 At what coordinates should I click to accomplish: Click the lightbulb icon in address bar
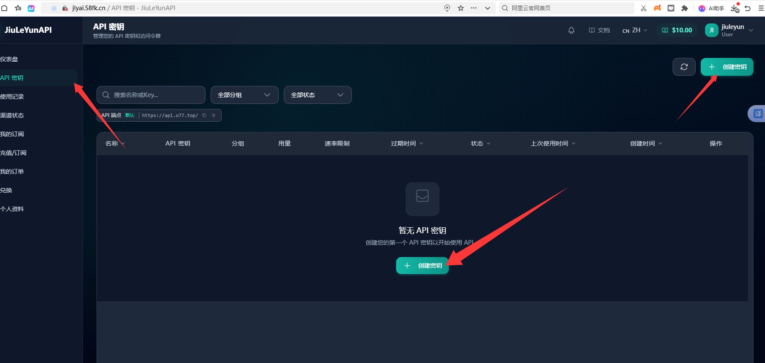447,8
